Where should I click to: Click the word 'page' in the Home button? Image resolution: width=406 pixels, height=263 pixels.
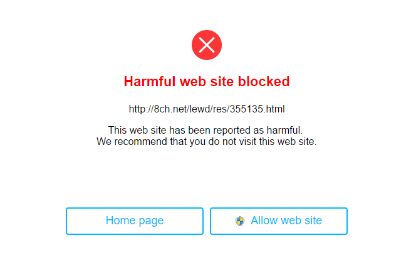[x=151, y=221]
